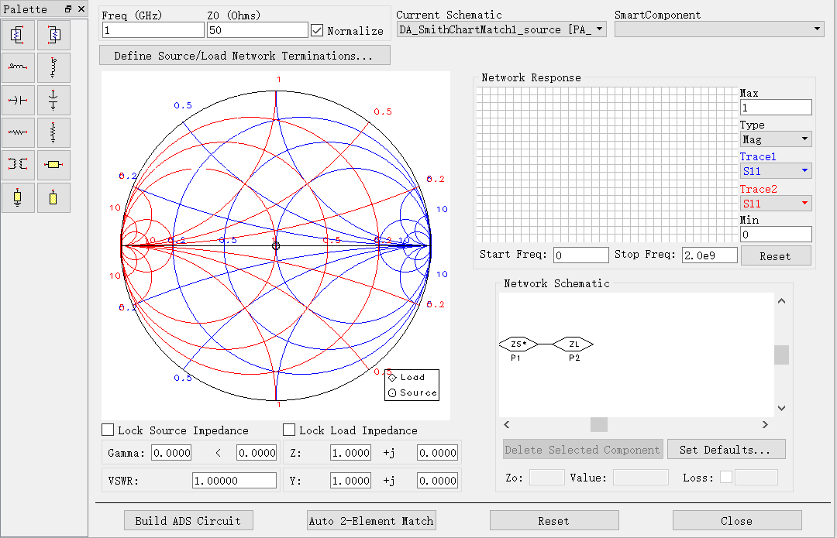The width and height of the screenshot is (837, 538).
Task: Add an open-circuited stub from the palette
Action: tap(54, 198)
